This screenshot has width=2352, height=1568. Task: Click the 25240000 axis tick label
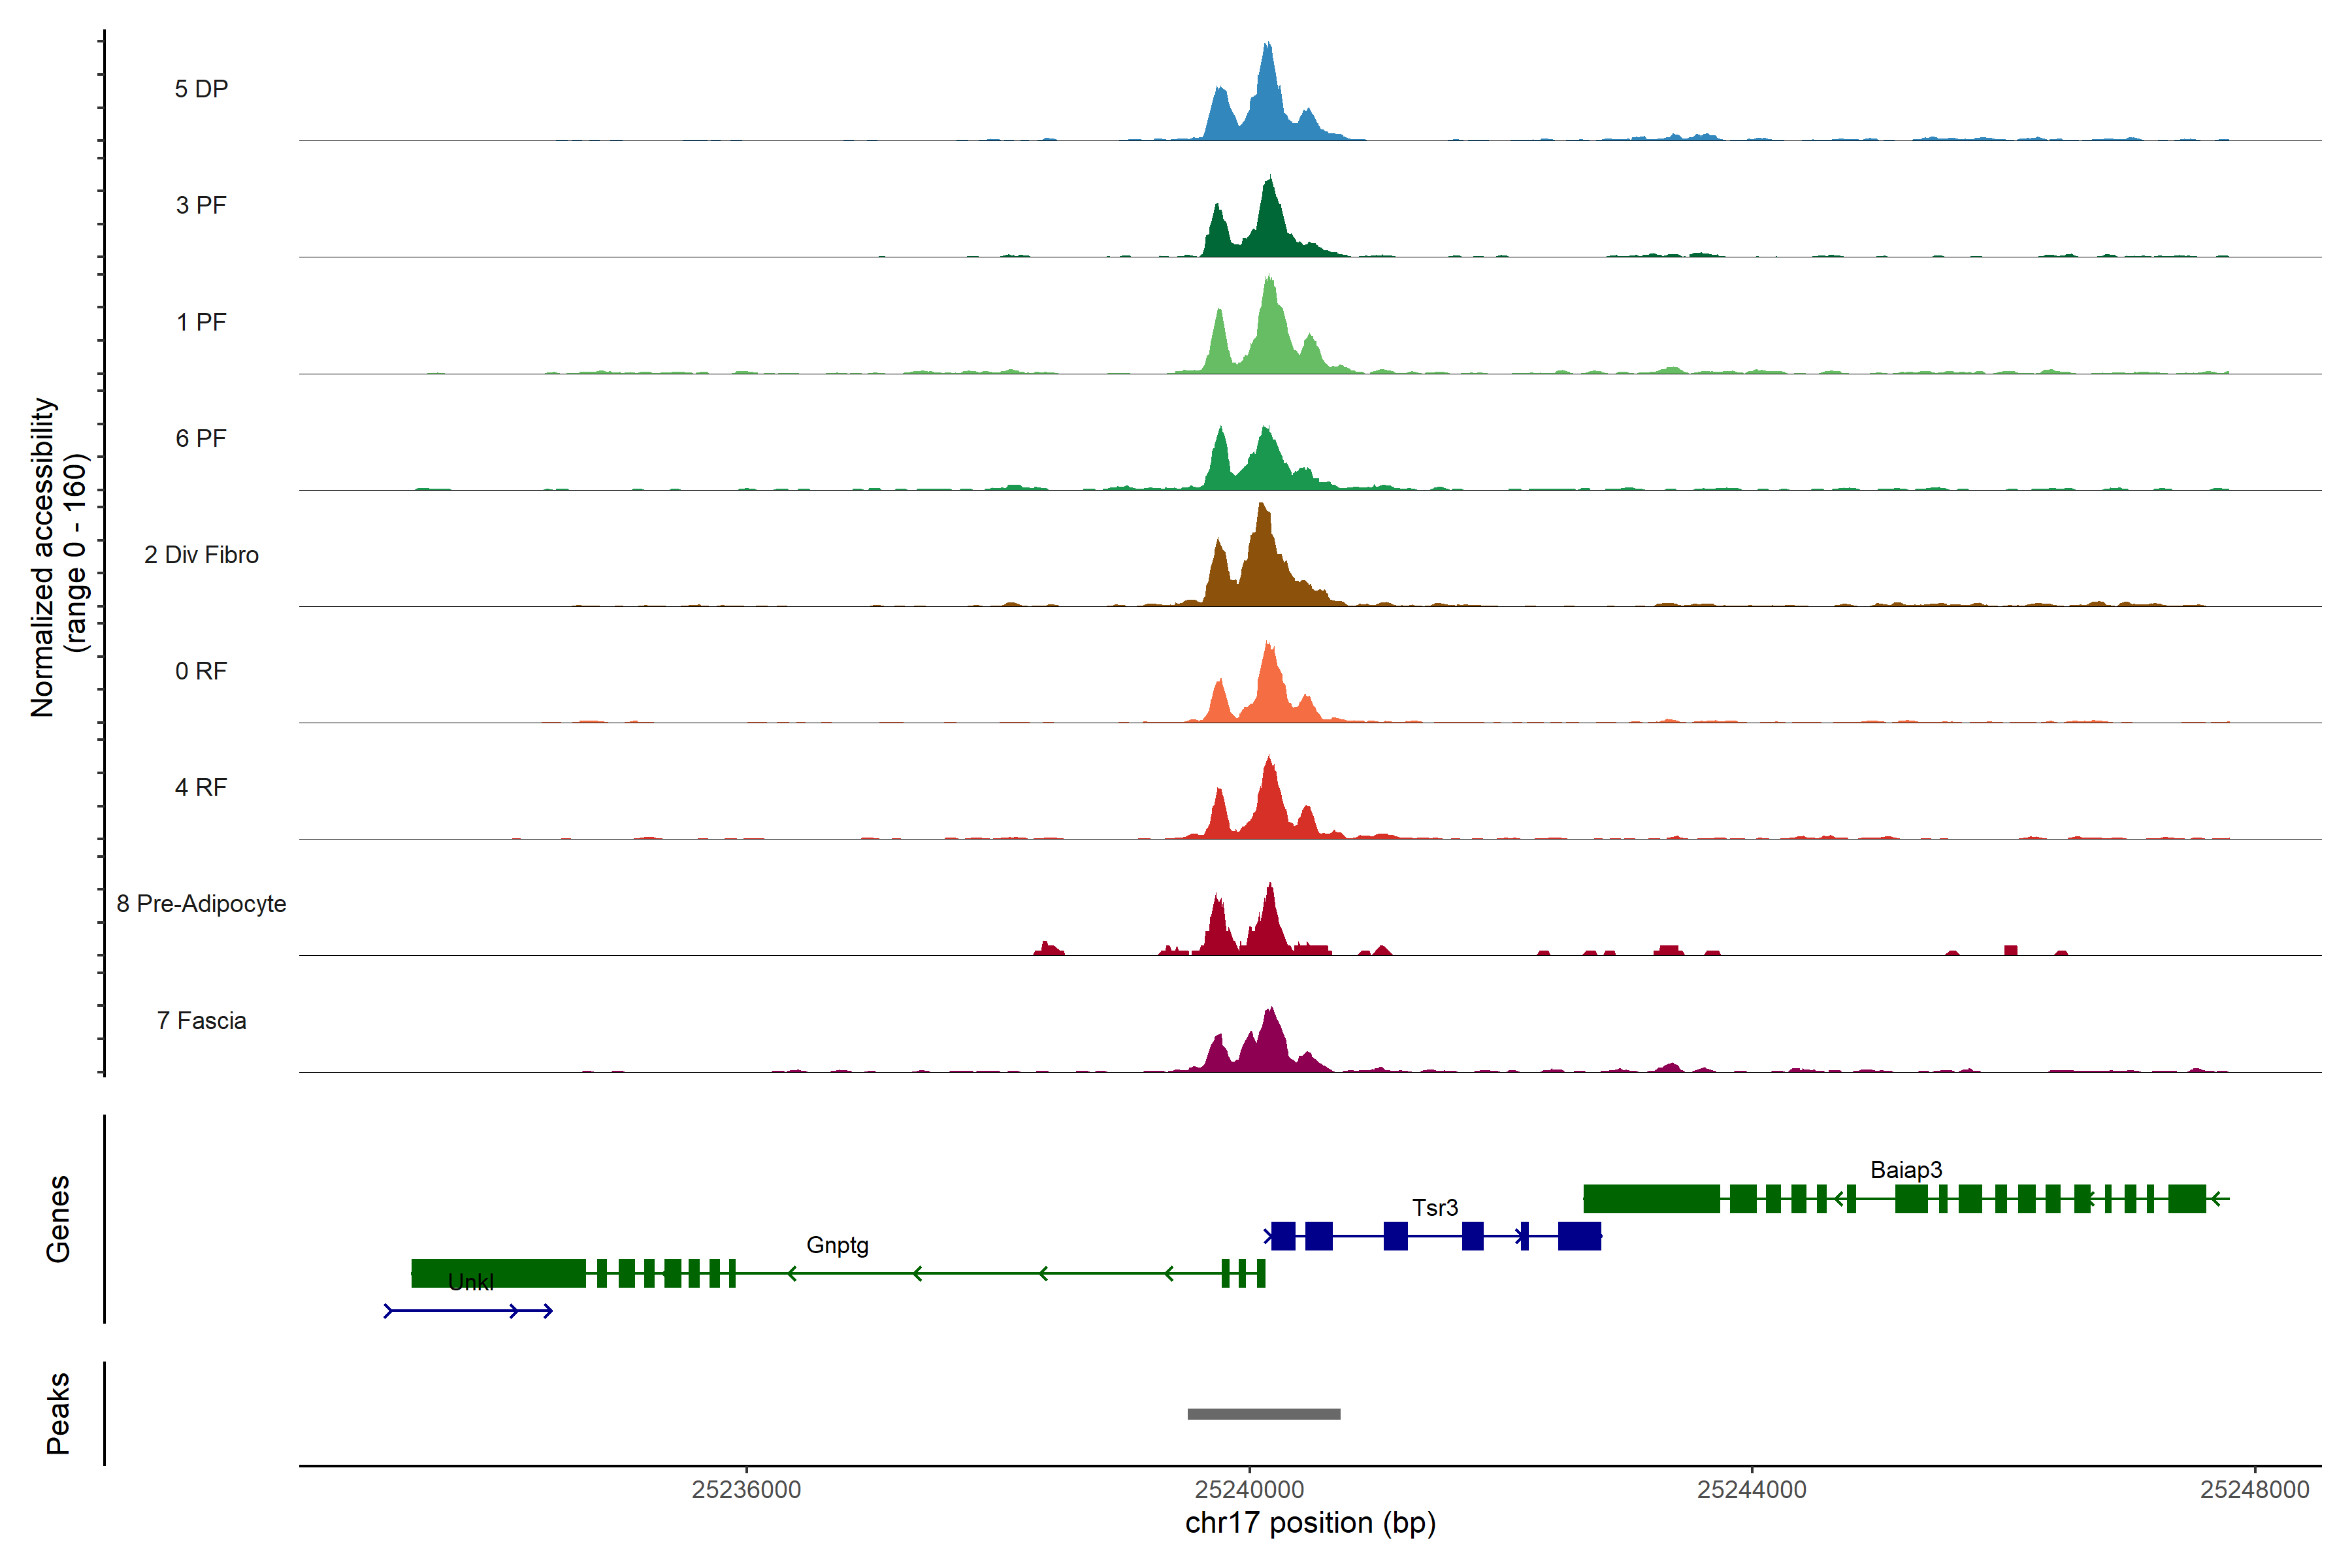[1249, 1490]
